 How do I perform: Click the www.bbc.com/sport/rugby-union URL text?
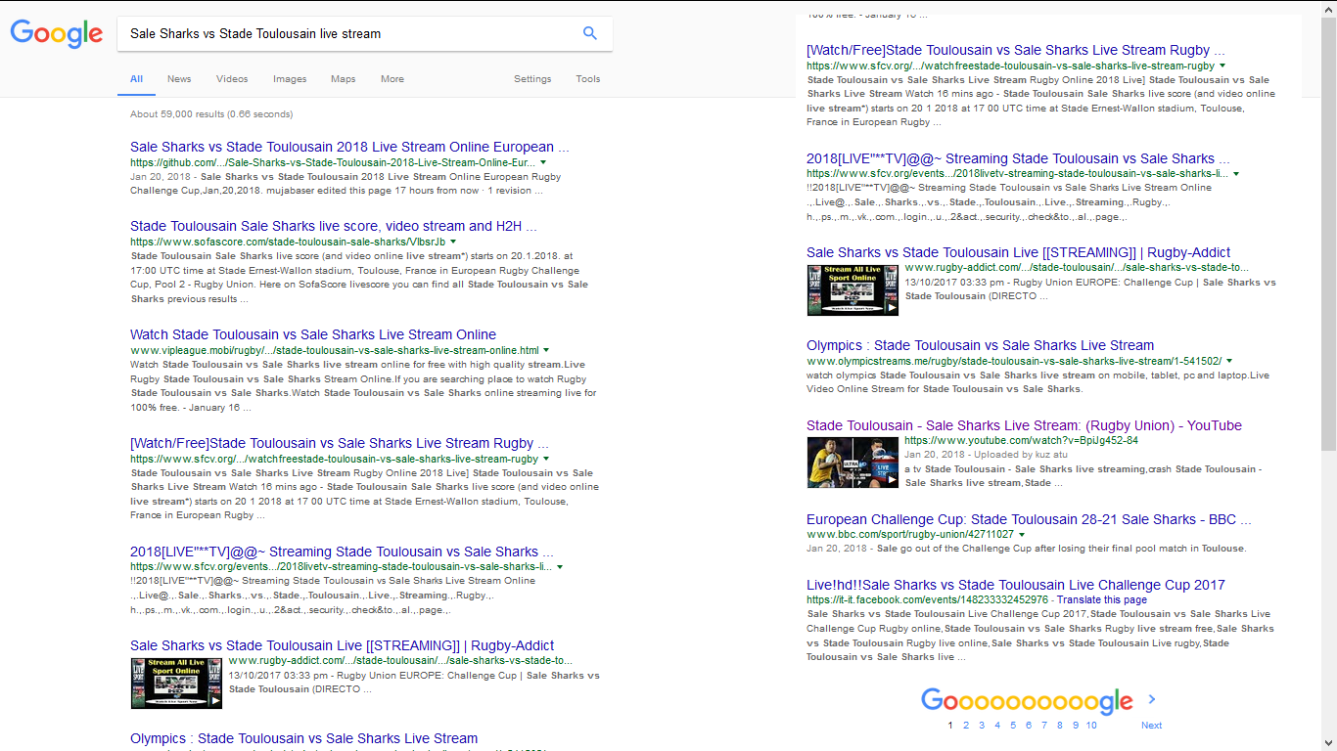click(910, 535)
